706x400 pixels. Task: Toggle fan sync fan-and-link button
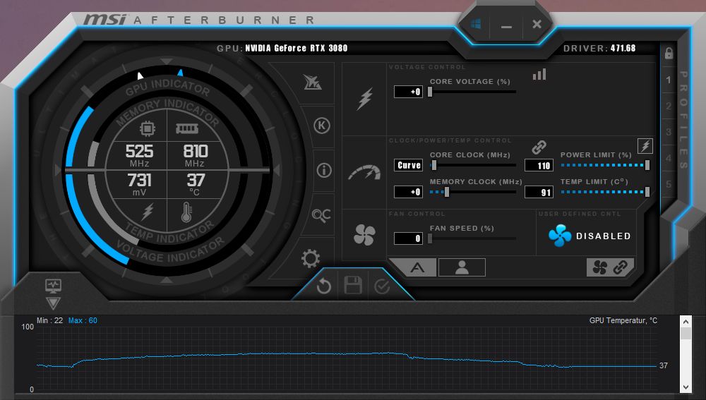610,267
